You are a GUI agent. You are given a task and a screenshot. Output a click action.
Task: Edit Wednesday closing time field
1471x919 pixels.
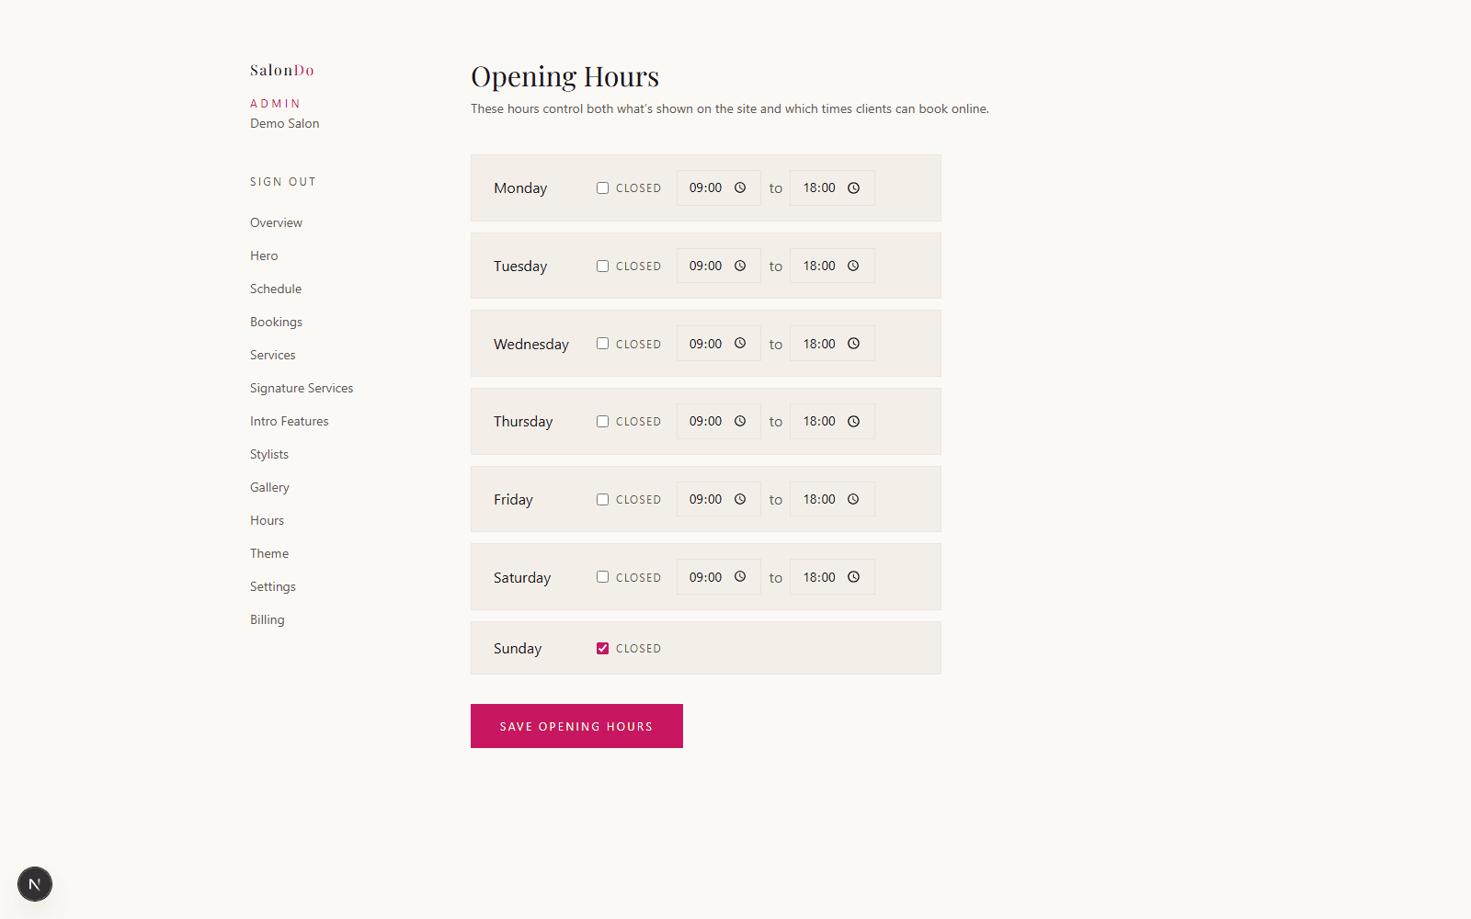pos(832,343)
